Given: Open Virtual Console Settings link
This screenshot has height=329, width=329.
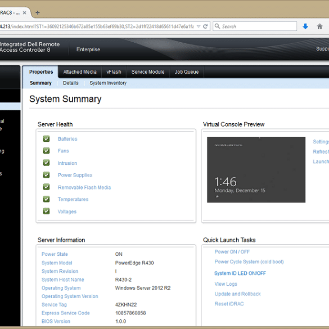Looking at the screenshot, I should tap(321, 142).
